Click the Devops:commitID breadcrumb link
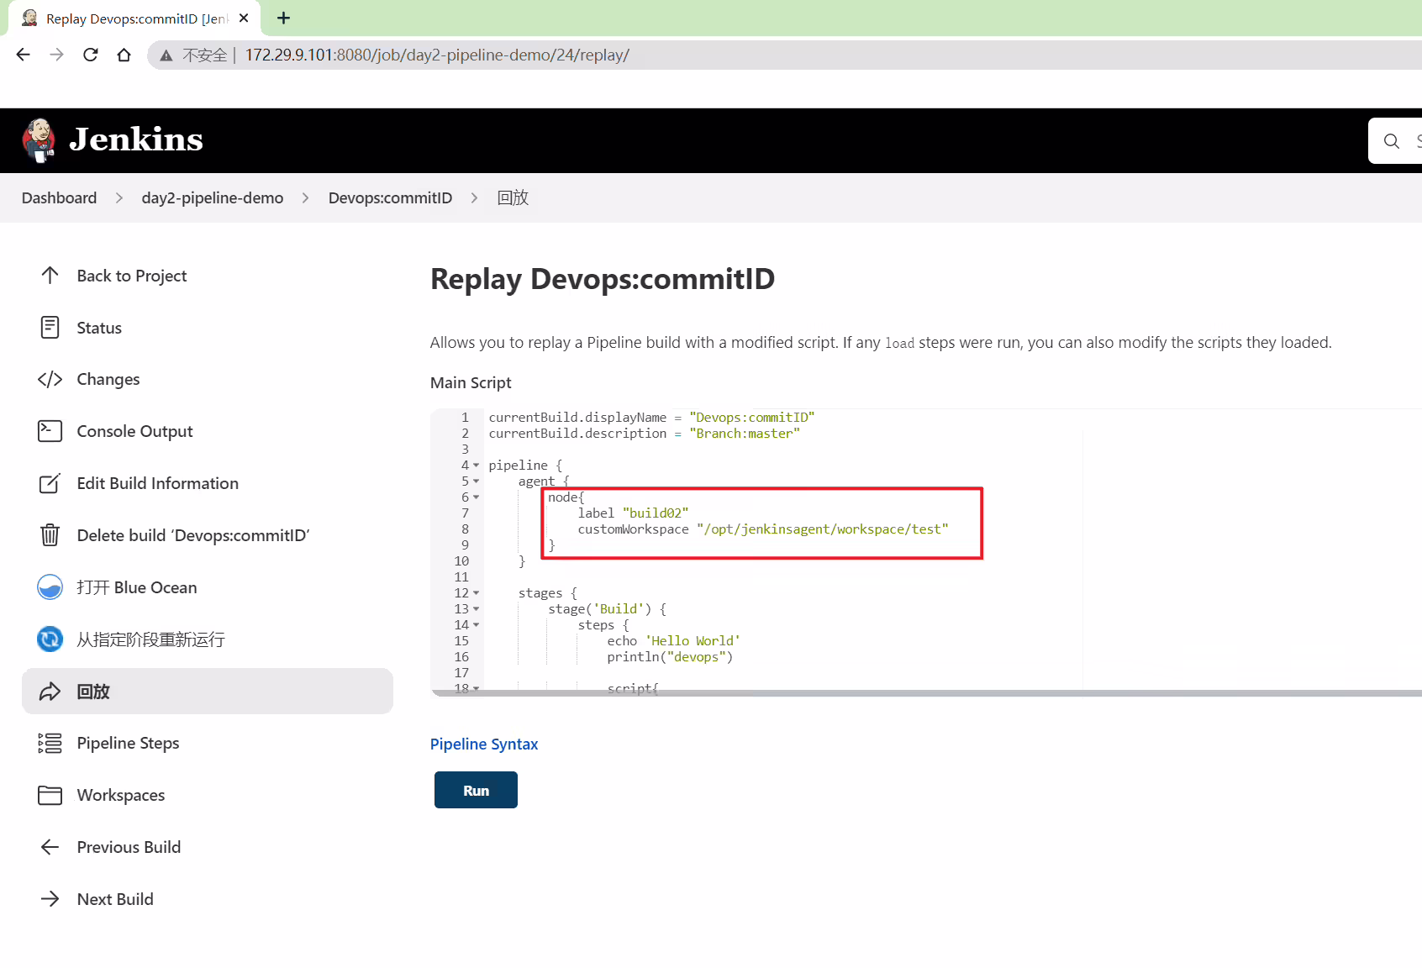Screen dimensions: 1422x968 coord(390,198)
